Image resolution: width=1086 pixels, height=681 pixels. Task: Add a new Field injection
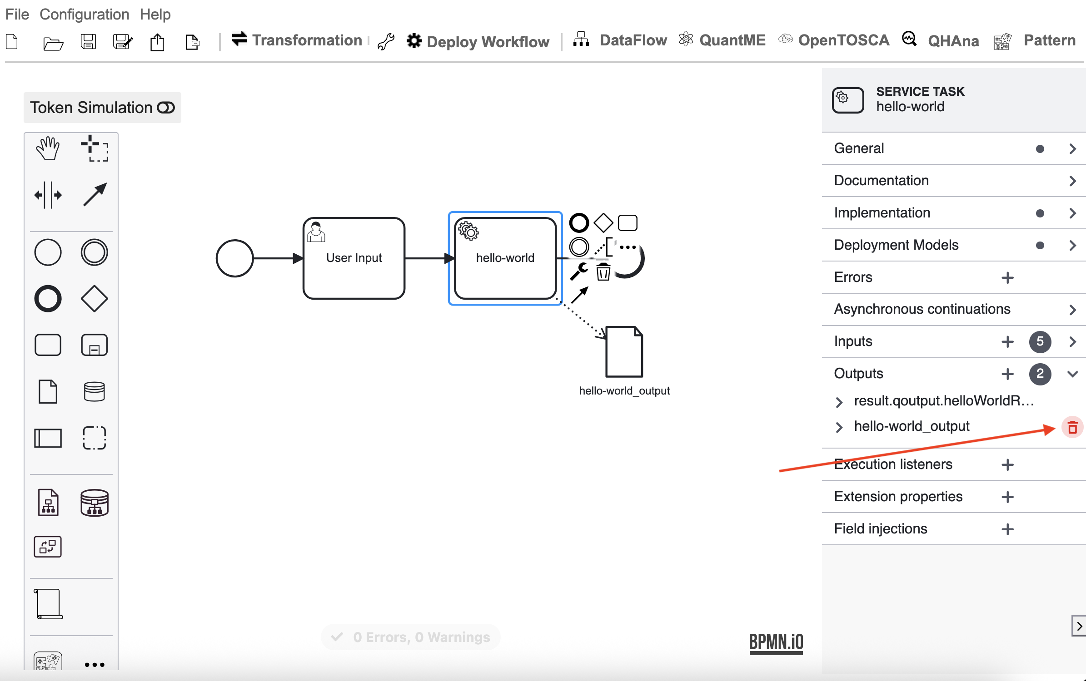pos(1007,529)
